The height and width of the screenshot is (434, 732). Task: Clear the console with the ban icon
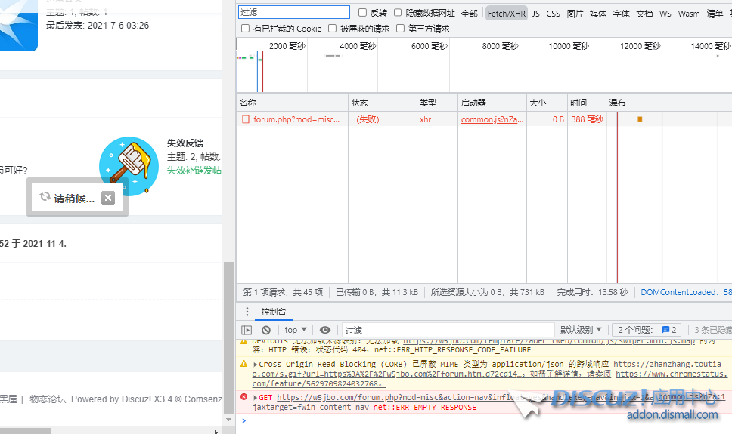pos(266,330)
